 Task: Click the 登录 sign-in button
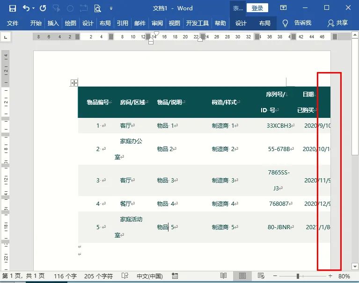pyautogui.click(x=257, y=8)
